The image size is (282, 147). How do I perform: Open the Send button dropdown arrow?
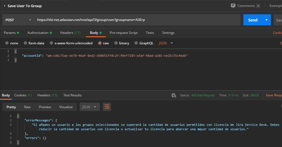click(x=267, y=20)
